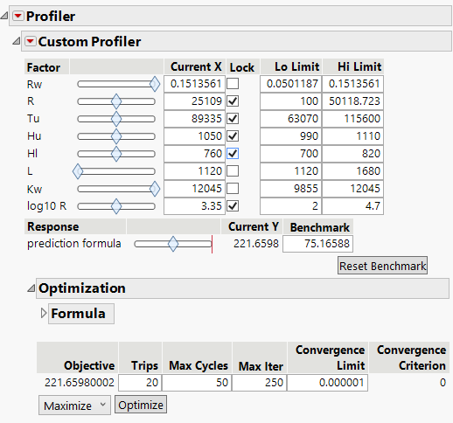The height and width of the screenshot is (423, 453).
Task: Edit the Current X value 25109 for R
Action: (195, 101)
